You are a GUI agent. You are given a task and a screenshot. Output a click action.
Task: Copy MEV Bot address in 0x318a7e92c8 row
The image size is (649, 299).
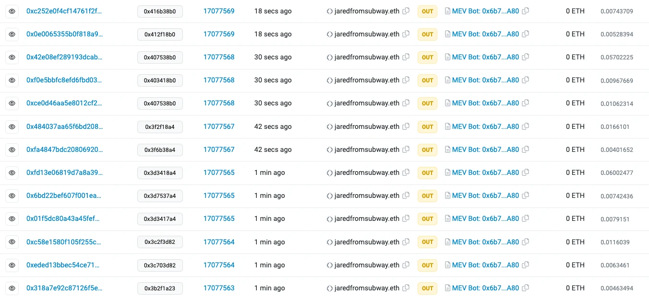(x=526, y=288)
